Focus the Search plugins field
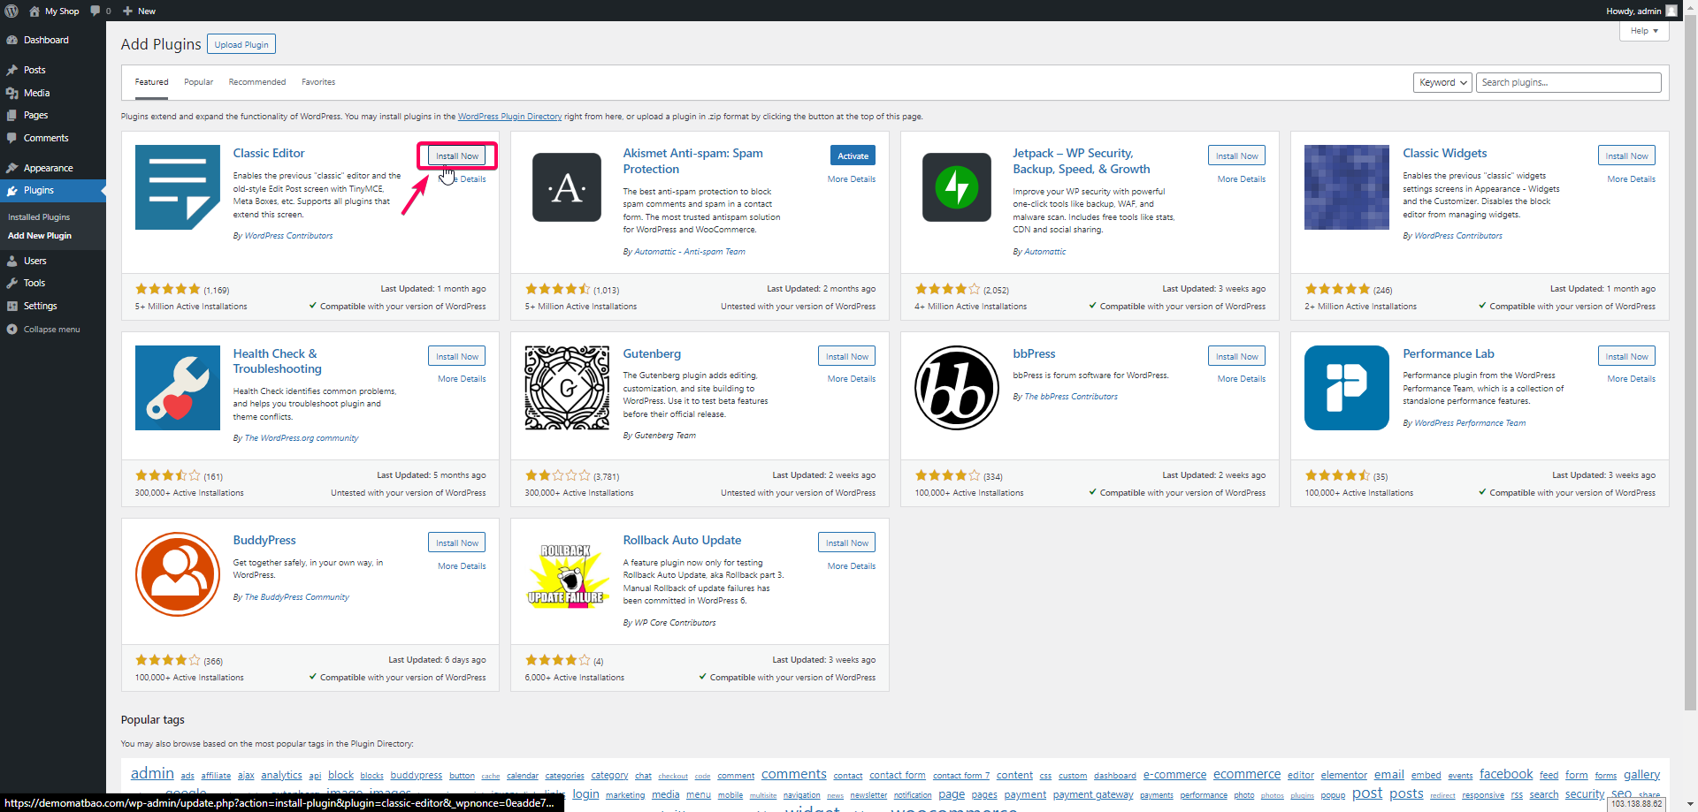 coord(1569,82)
